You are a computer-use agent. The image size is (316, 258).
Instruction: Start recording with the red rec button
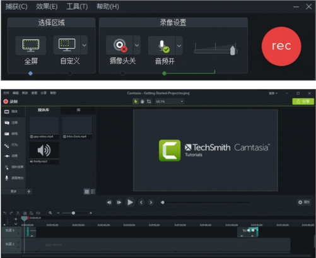pyautogui.click(x=281, y=46)
